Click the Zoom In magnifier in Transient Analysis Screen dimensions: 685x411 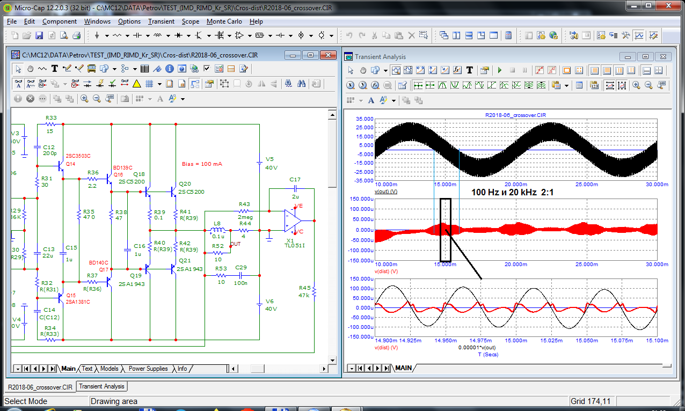click(636, 85)
